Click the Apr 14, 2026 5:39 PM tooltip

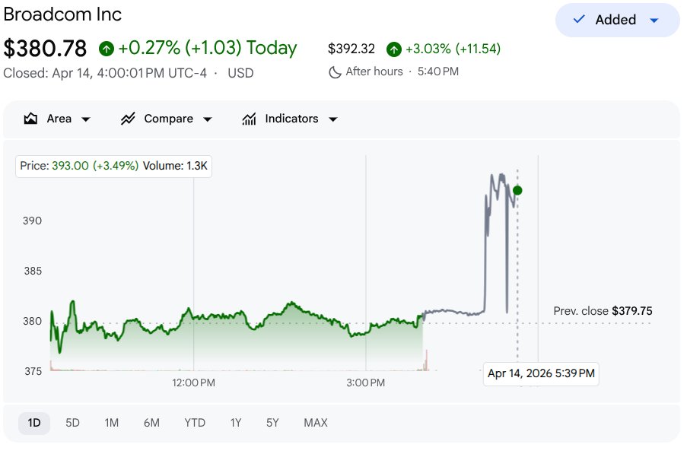[x=541, y=373]
